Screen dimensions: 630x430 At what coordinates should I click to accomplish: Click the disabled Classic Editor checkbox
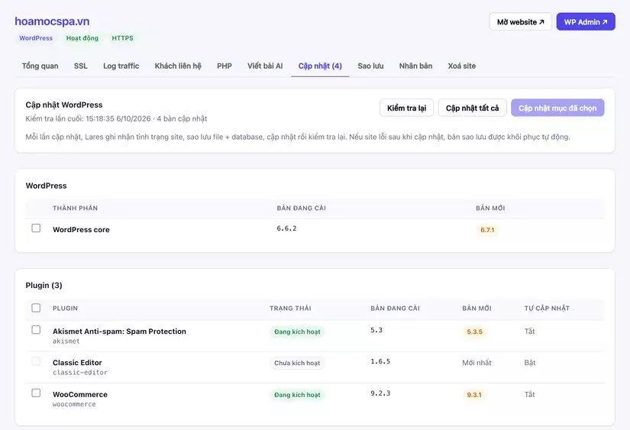pos(36,361)
